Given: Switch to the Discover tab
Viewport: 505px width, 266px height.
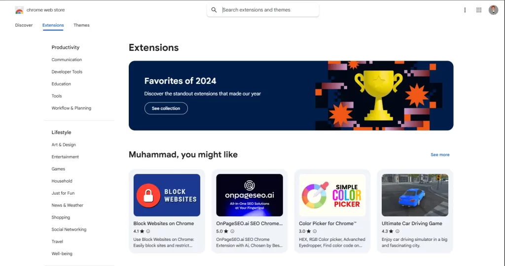Looking at the screenshot, I should [x=24, y=25].
